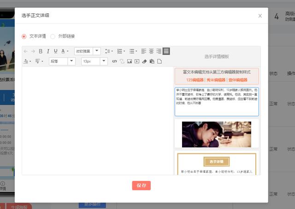Open the line spacing options
Viewport: 295px width, 209px height.
[109, 51]
